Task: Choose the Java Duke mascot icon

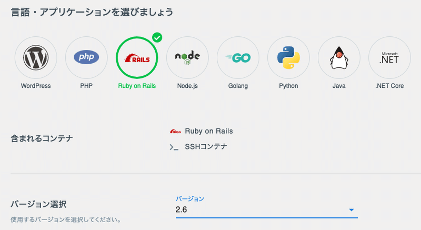Action: (339, 58)
